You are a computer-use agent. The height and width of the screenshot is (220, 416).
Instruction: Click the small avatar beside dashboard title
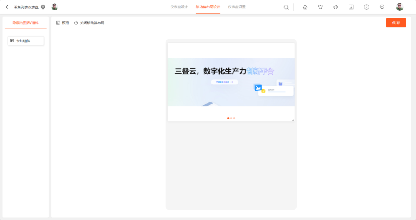[x=54, y=7]
